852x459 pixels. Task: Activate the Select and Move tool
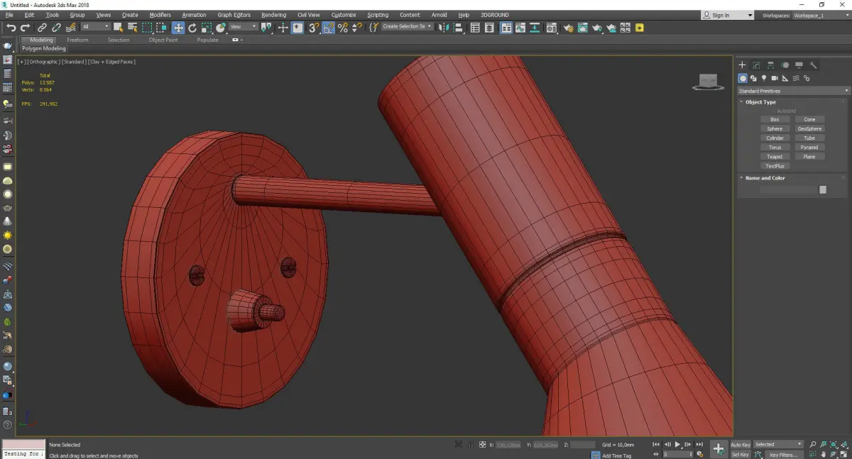[x=177, y=28]
